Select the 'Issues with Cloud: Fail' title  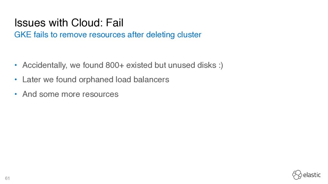pos(69,23)
